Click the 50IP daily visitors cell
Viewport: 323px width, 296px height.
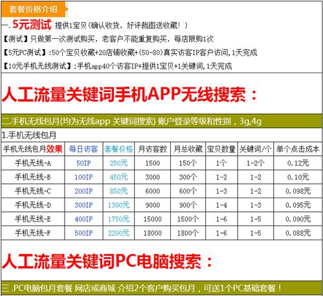click(x=84, y=163)
